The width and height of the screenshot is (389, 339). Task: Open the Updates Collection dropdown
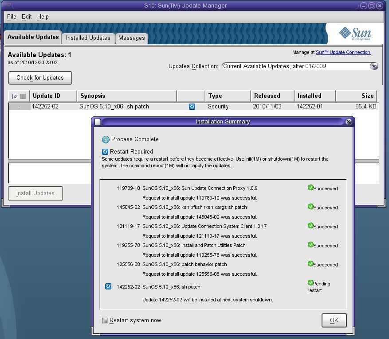[374, 66]
